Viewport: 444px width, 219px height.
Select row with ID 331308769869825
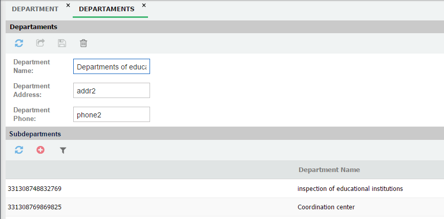(x=35, y=207)
